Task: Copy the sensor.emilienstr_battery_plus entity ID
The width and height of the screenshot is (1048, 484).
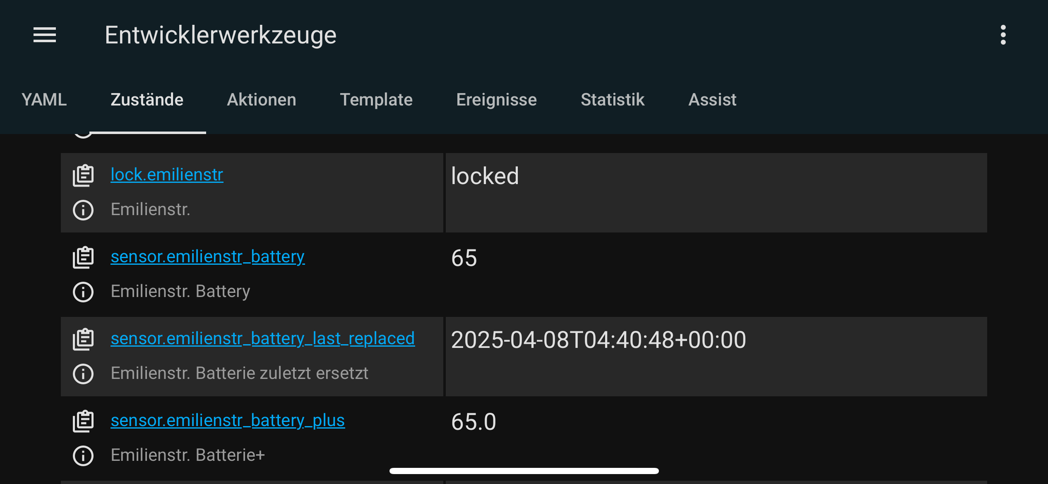Action: pos(83,421)
